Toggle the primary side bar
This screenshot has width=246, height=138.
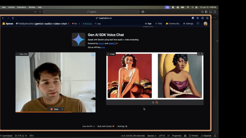(206, 12)
